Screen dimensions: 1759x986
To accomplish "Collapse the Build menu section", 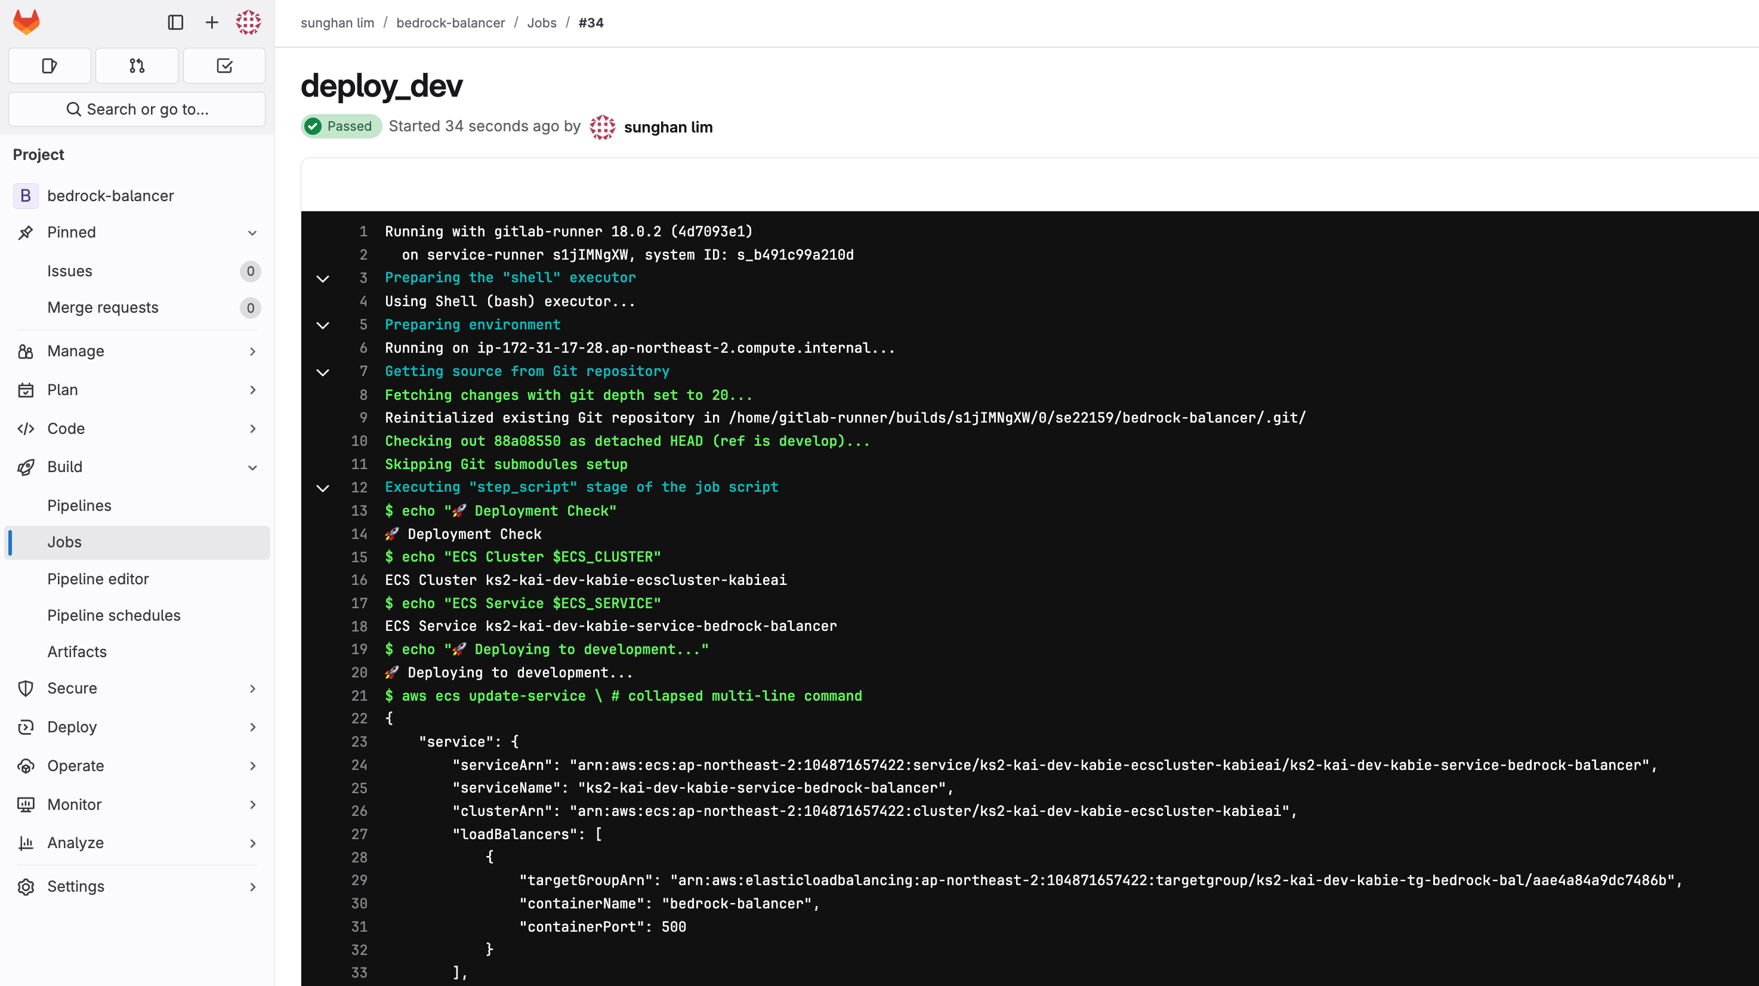I will point(252,468).
